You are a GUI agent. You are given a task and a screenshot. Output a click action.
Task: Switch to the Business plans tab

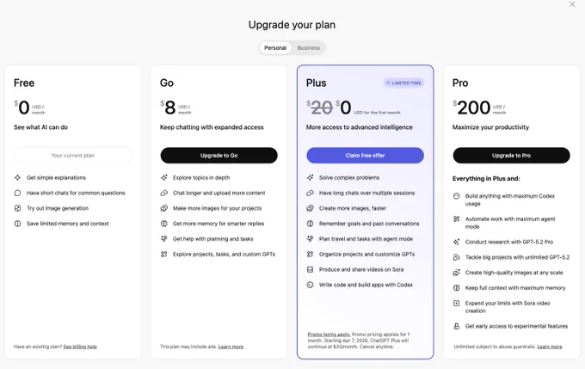(309, 48)
